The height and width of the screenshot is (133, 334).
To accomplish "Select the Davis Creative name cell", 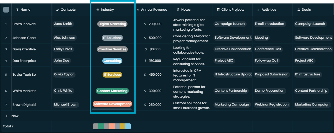I will tap(32, 49).
